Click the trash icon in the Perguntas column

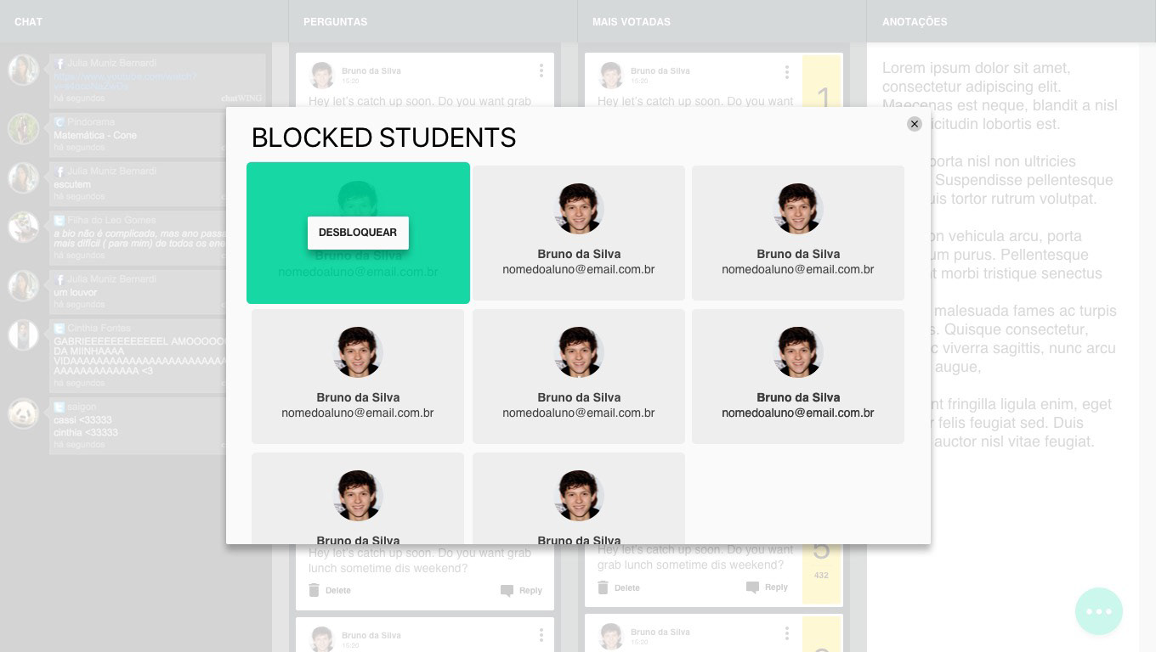[x=314, y=590]
